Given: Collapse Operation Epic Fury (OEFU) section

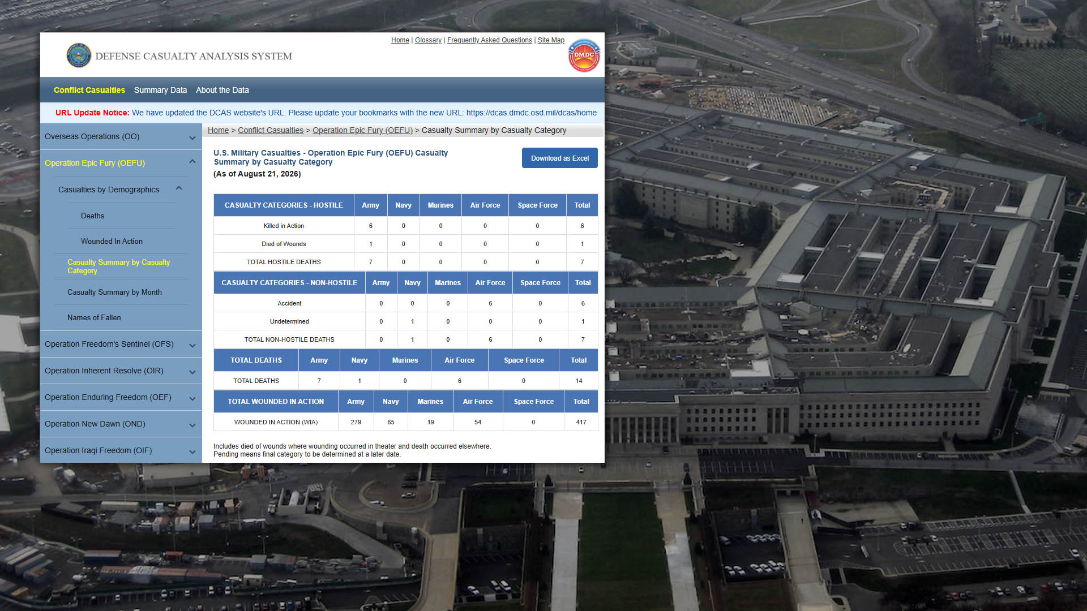Looking at the screenshot, I should [121, 163].
